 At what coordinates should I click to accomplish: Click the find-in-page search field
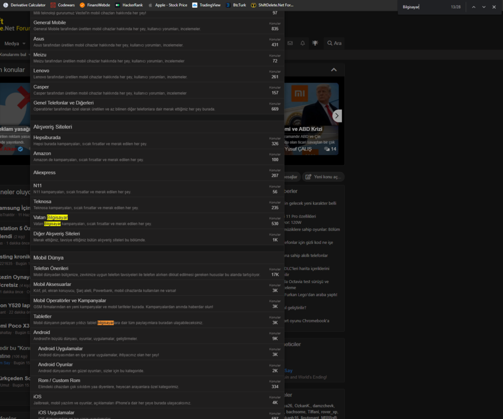(425, 7)
